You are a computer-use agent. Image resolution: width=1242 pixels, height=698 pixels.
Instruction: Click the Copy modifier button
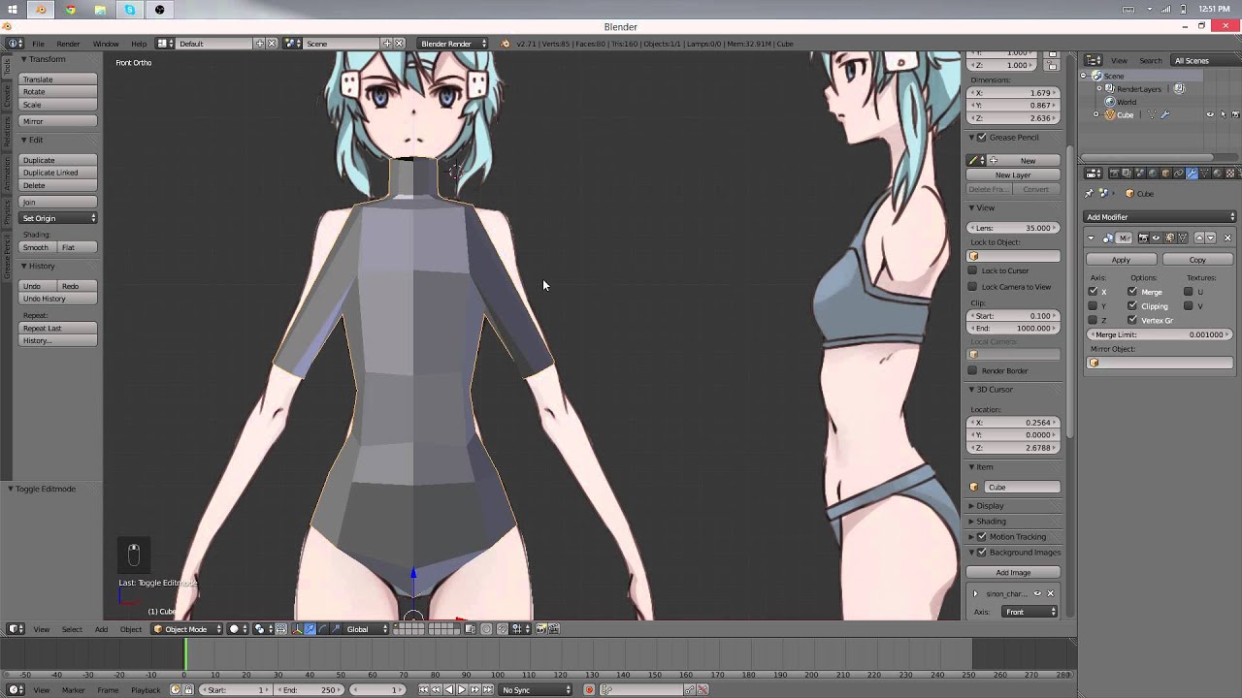click(1197, 260)
